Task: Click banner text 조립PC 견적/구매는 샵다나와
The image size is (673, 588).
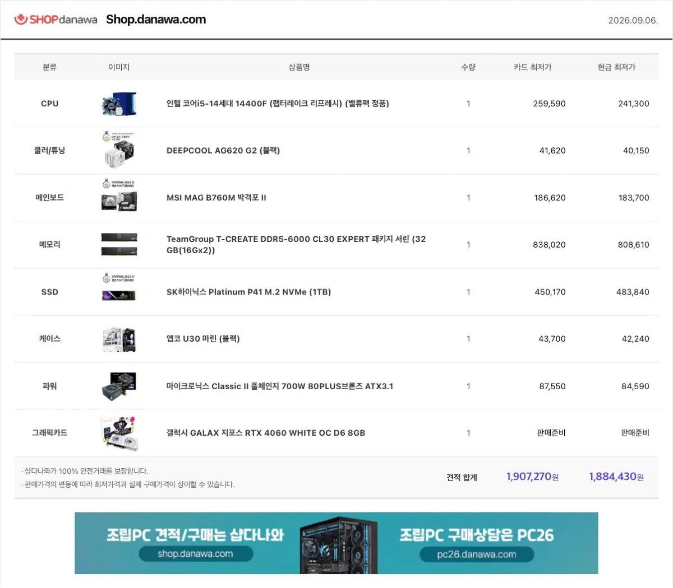Action: (195, 535)
